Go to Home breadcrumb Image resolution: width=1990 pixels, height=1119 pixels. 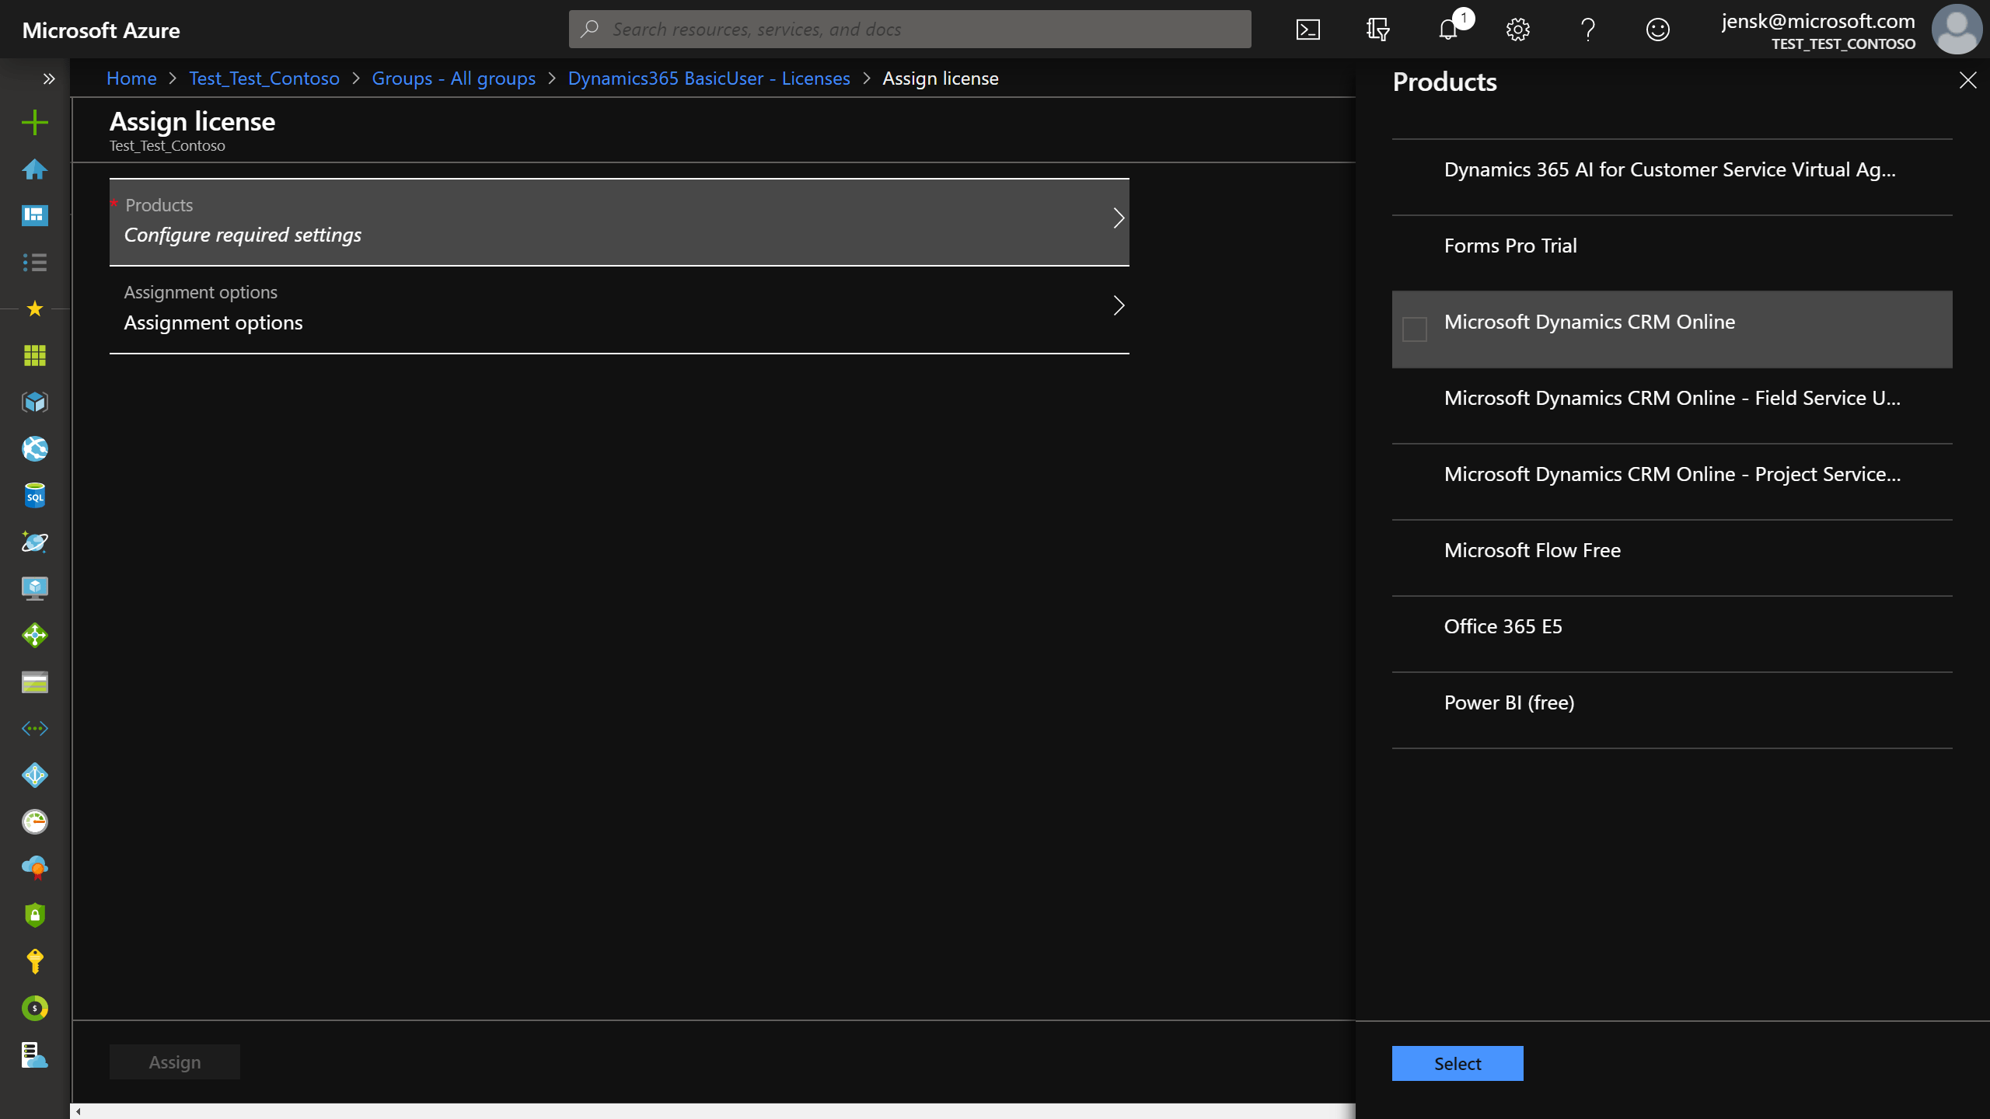[131, 78]
